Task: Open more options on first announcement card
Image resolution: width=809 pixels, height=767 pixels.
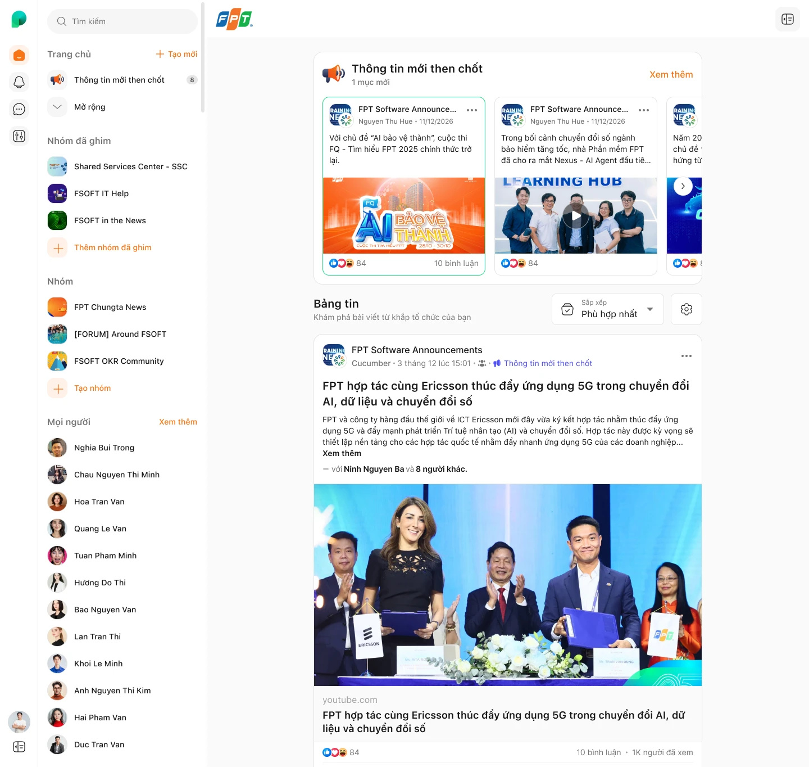Action: 471,110
